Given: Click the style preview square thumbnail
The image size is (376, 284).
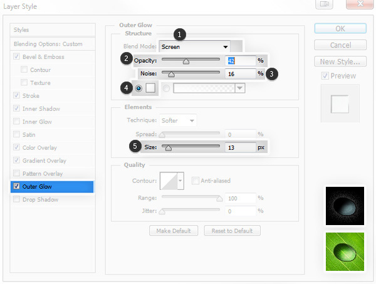Looking at the screenshot, I should 340,104.
